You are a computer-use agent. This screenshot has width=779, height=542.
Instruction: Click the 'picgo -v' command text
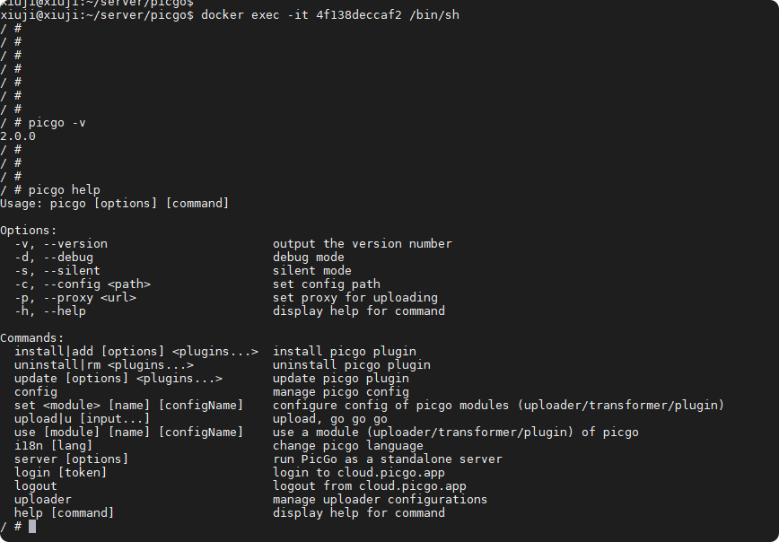pyautogui.click(x=57, y=123)
